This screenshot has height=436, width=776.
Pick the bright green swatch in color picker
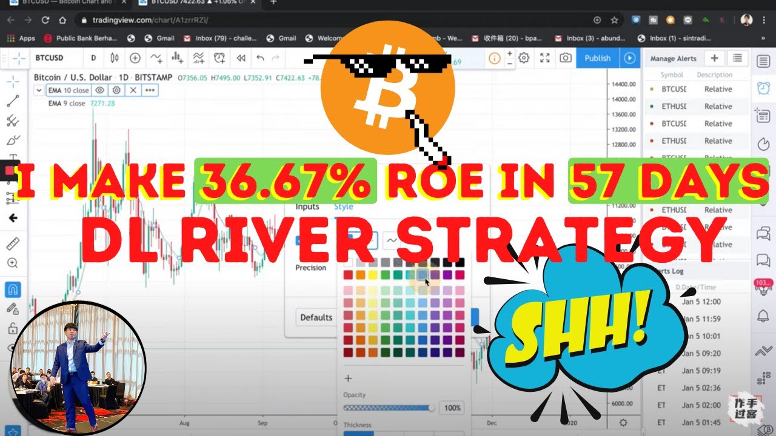pos(386,275)
